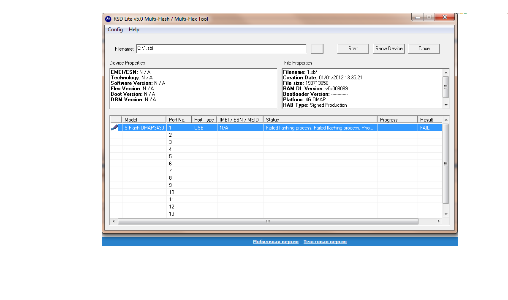Screen dimensions: 508x300
Task: Select the port number 13 cell
Action: [x=179, y=214]
